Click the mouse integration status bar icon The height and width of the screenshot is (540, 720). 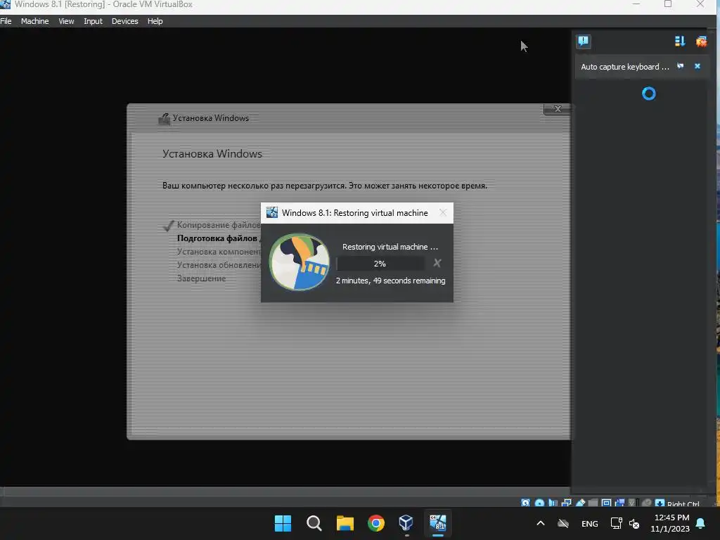point(647,503)
